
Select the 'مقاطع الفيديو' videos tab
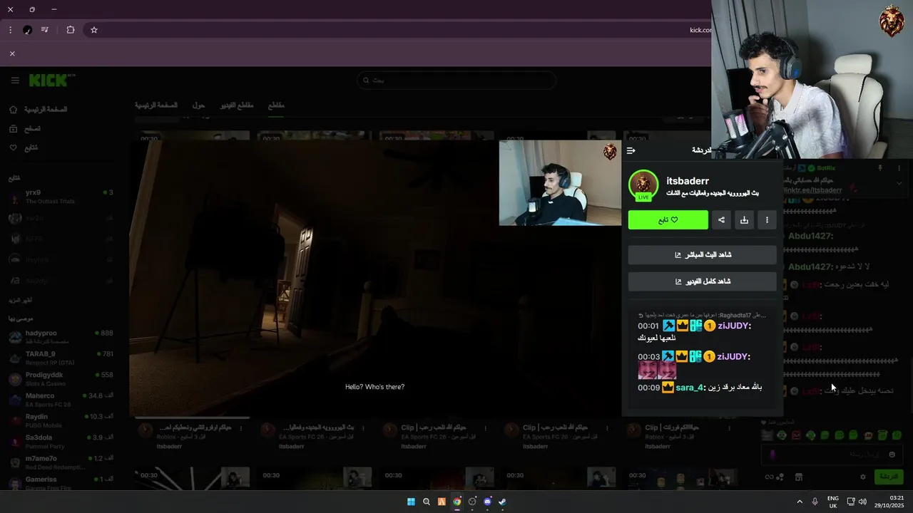click(x=236, y=105)
